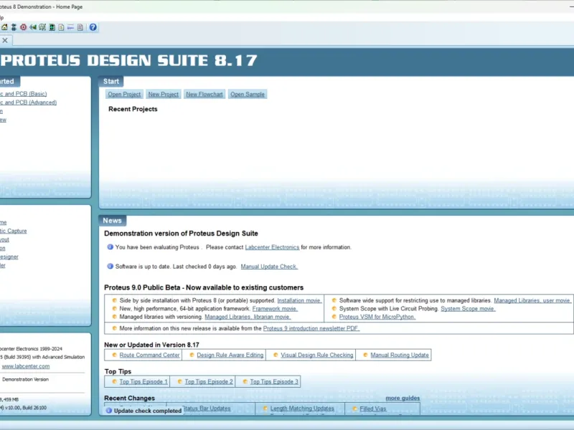The height and width of the screenshot is (430, 574).
Task: Open the Installation movie link
Action: pyautogui.click(x=299, y=300)
